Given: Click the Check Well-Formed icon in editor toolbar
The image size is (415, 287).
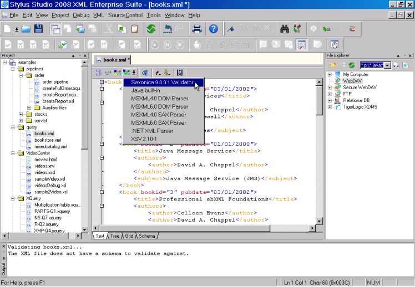Looking at the screenshot, I should 108,73.
